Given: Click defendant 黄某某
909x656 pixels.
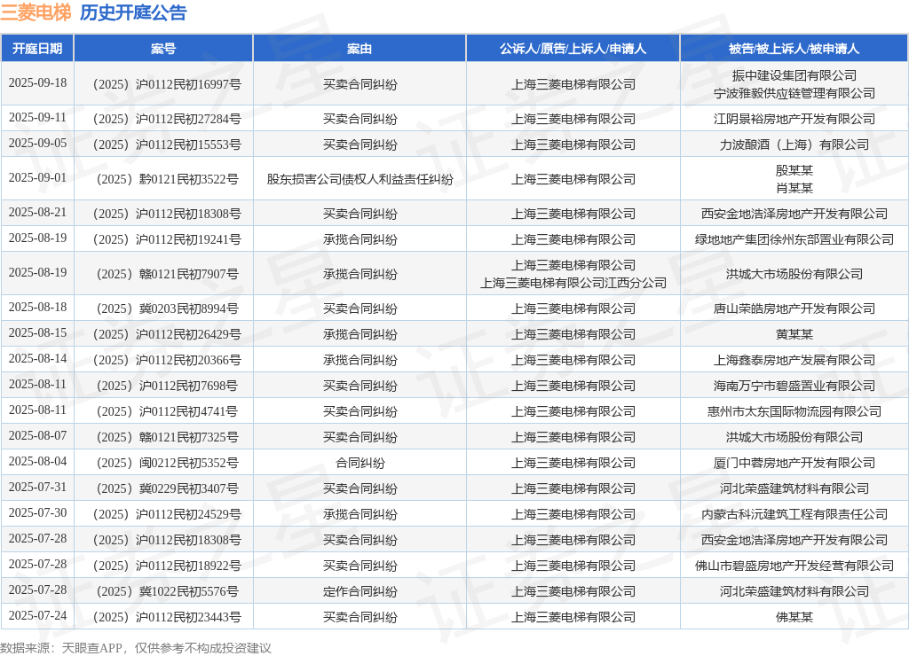Looking at the screenshot, I should click(794, 335).
